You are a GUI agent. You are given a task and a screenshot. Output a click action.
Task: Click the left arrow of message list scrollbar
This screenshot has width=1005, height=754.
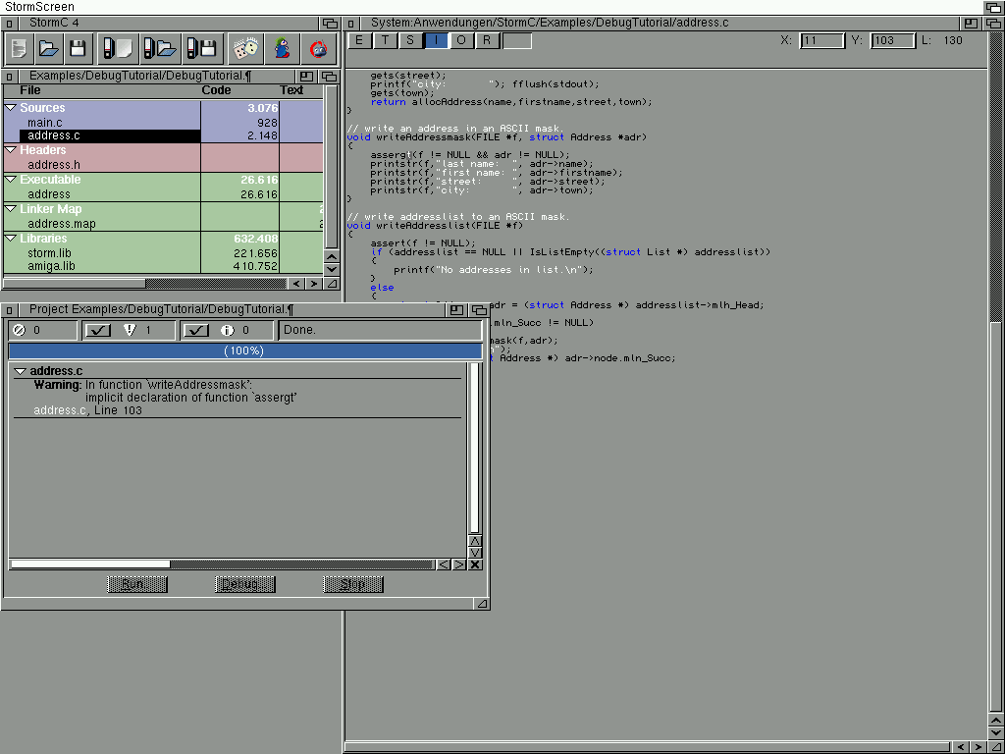444,565
